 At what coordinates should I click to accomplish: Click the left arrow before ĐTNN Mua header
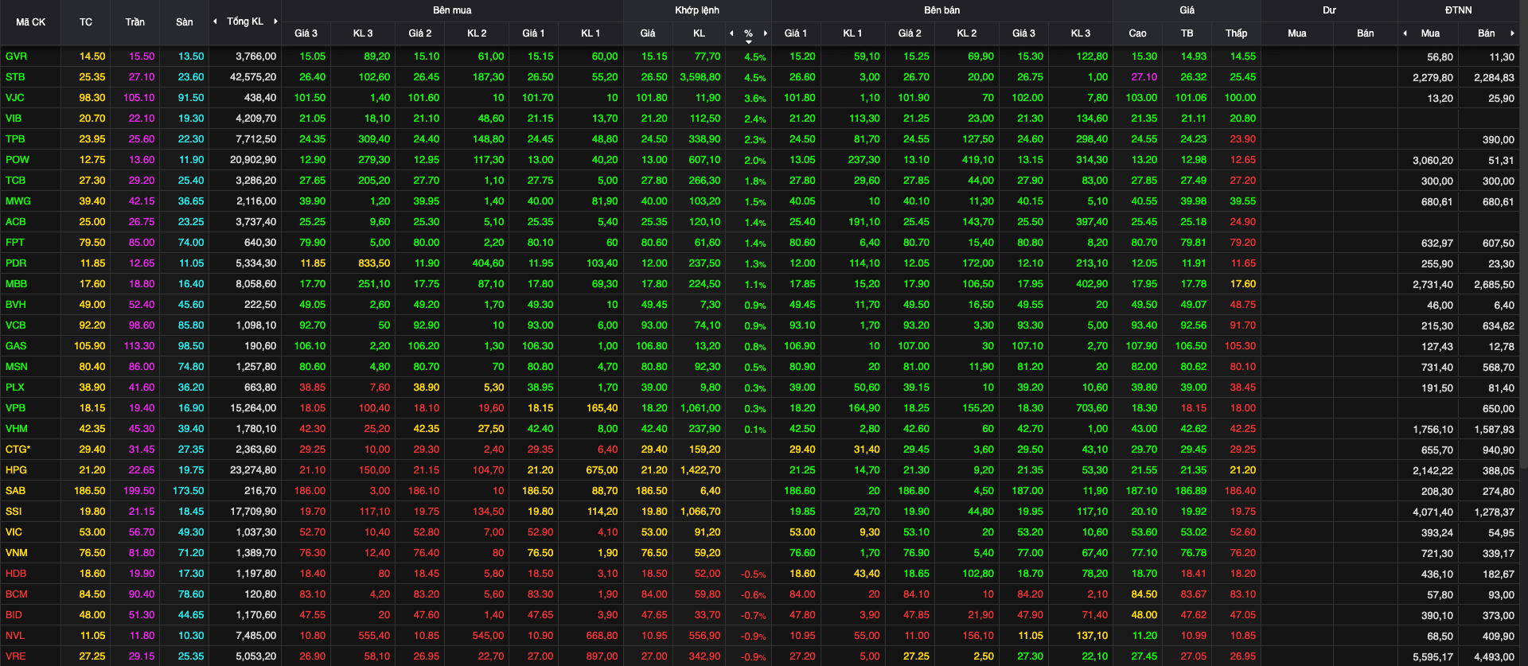[1405, 33]
